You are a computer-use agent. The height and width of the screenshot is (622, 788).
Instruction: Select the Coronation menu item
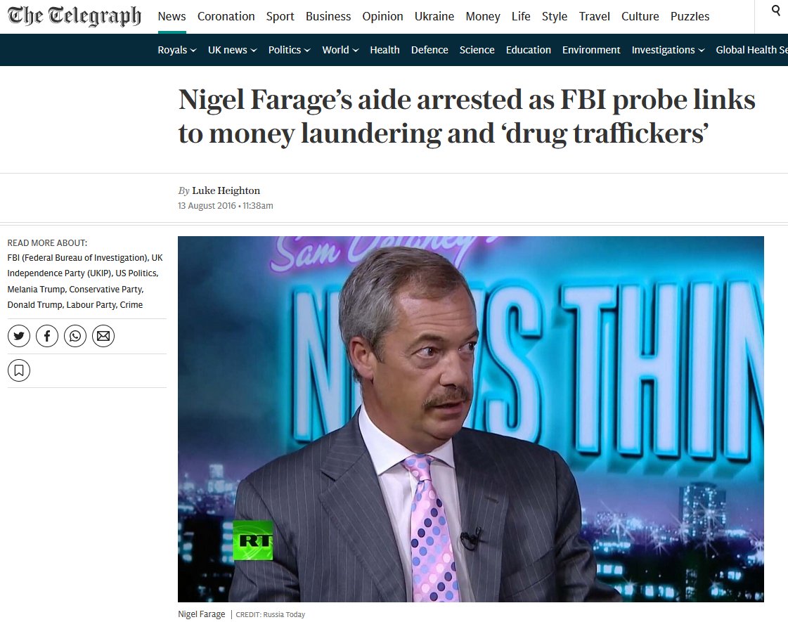[226, 17]
